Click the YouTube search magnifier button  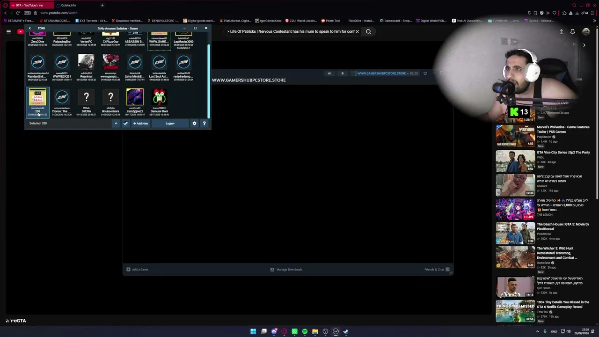368,32
